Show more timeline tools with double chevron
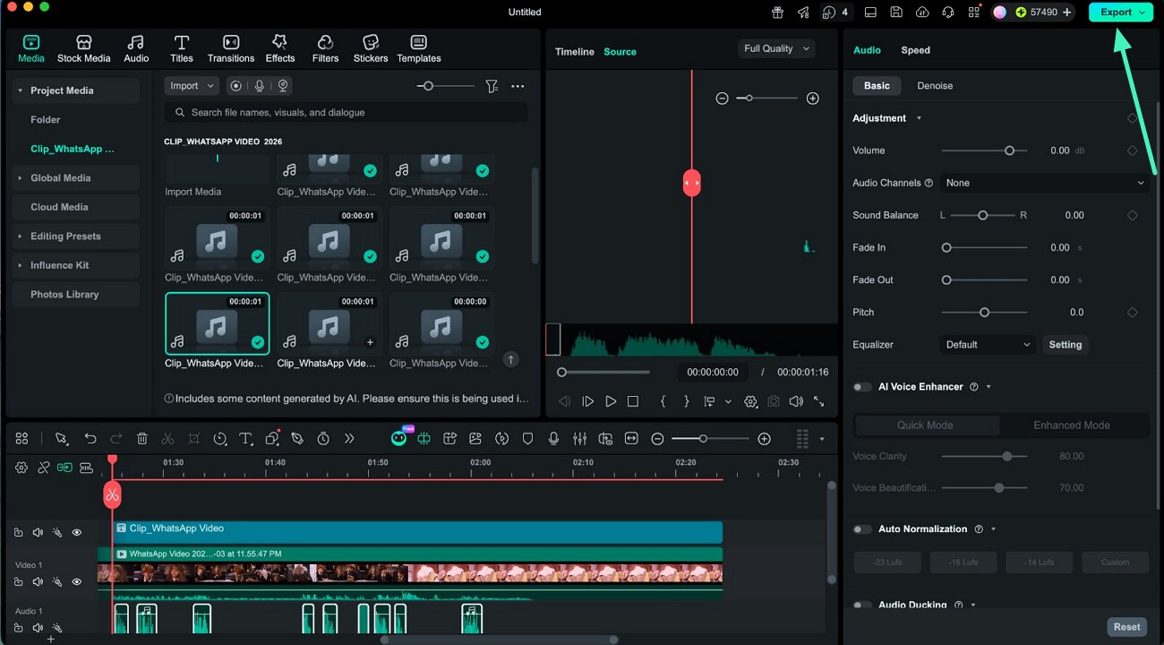Image resolution: width=1164 pixels, height=645 pixels. click(349, 439)
